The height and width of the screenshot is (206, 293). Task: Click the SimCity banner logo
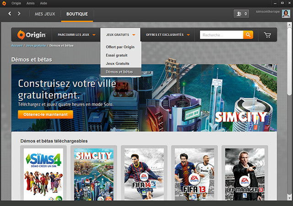[241, 117]
